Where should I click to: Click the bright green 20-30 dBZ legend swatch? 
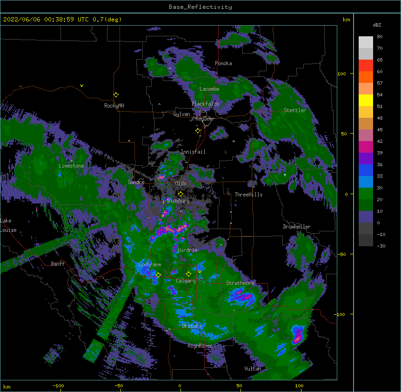[x=366, y=194]
